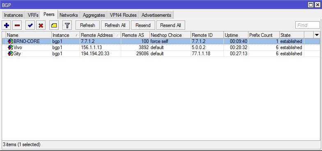Viewport: 322px width, 151px height.
Task: Click Remote AS value 100
Action: 145,41
